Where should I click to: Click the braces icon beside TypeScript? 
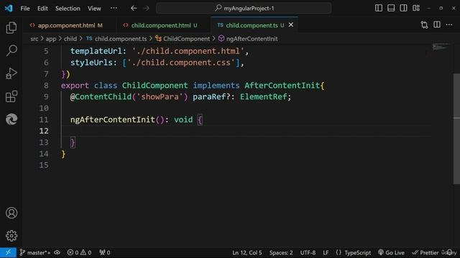click(x=339, y=252)
